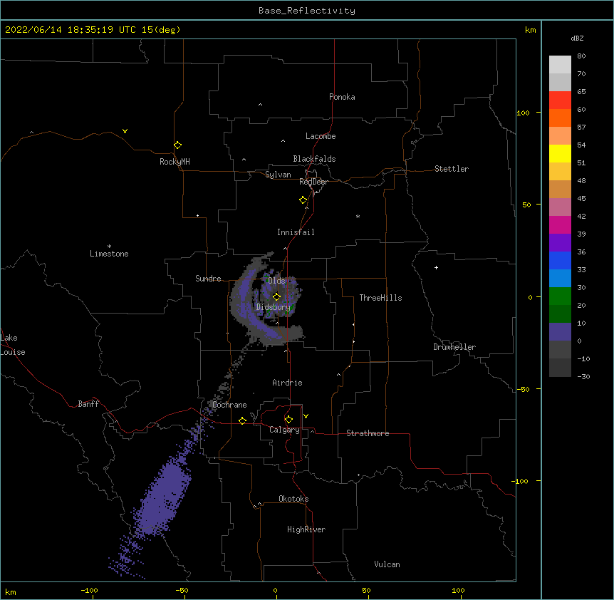Click the Stettler city label
The height and width of the screenshot is (600, 614).
(452, 169)
